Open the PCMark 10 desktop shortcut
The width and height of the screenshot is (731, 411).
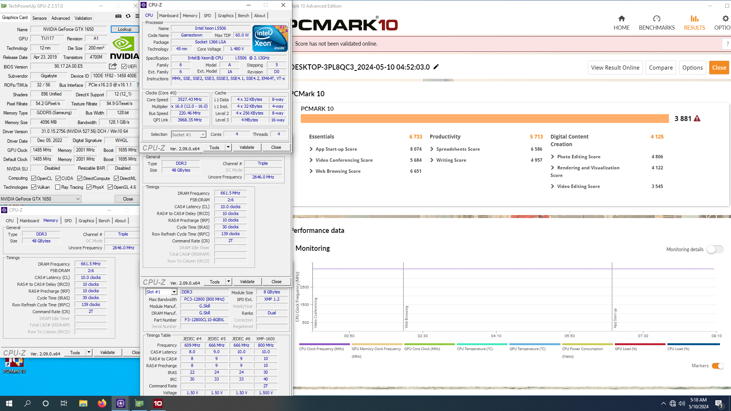(x=14, y=365)
